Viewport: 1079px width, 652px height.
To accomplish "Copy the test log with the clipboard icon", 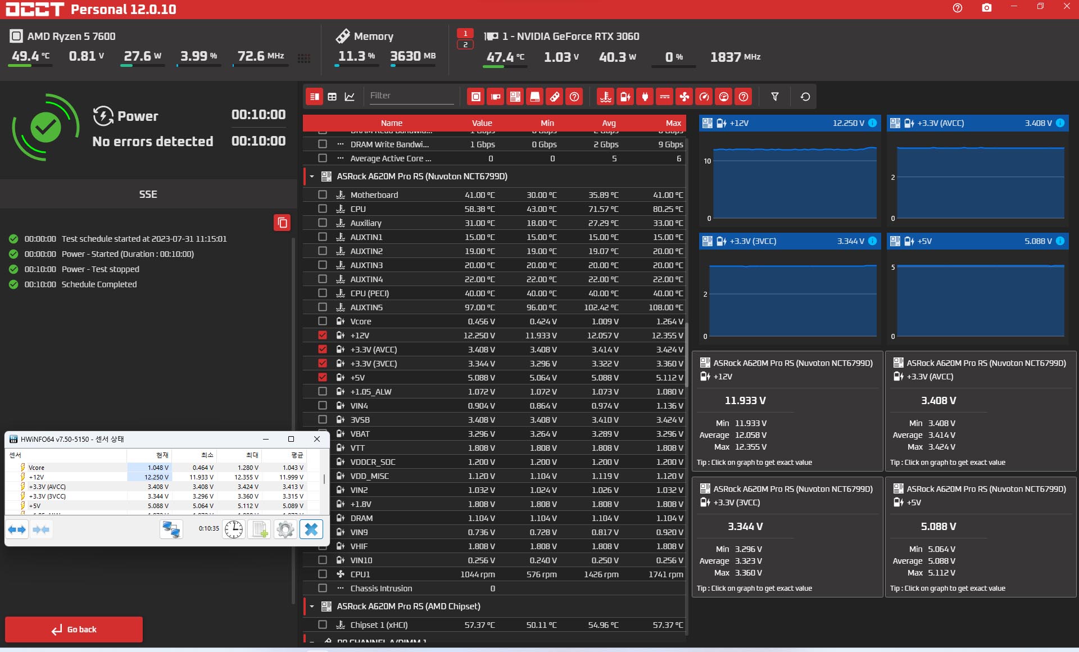I will (282, 223).
